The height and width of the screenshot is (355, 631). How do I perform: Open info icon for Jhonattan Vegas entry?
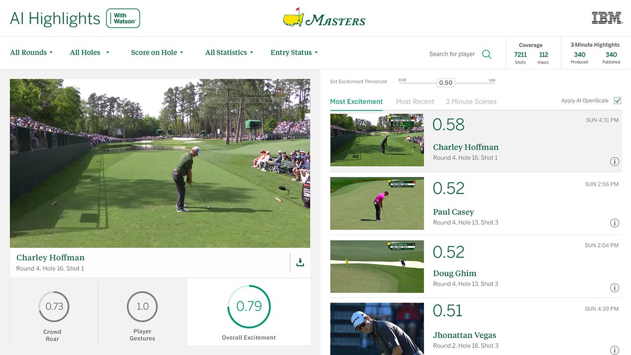(x=614, y=350)
